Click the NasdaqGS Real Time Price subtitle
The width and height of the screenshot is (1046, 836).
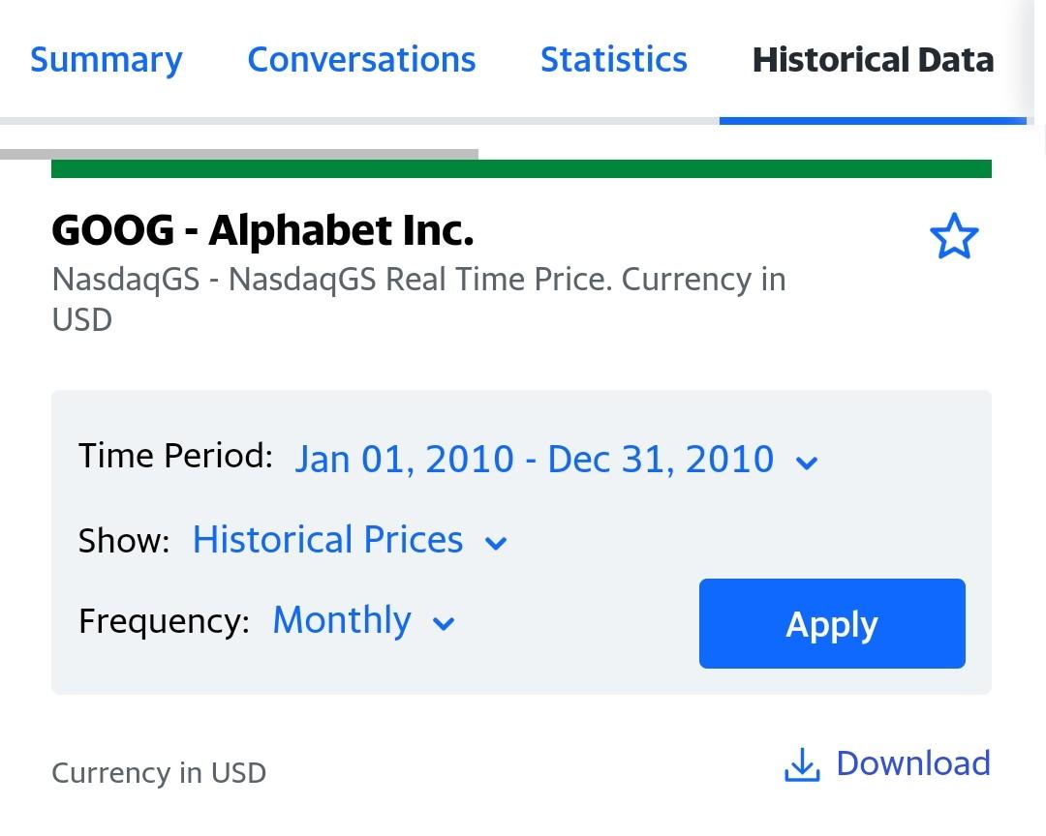pos(418,280)
